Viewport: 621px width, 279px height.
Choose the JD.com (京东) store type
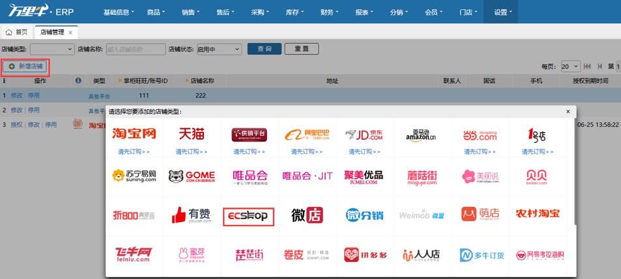point(364,135)
